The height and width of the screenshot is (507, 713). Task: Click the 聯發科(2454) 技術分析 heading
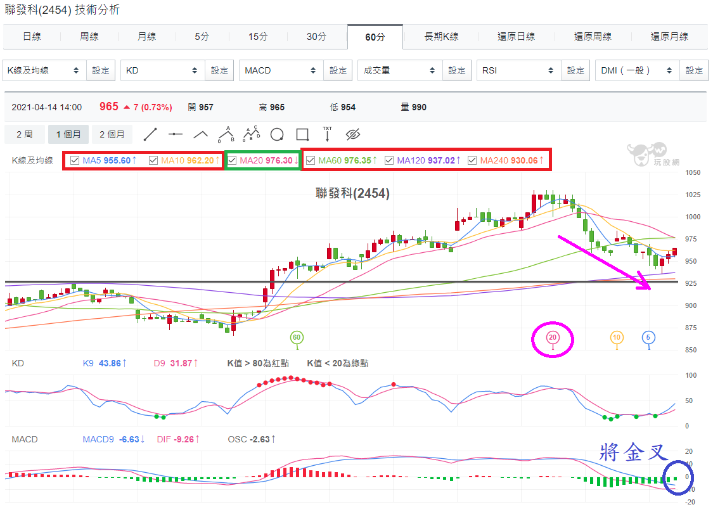tap(62, 10)
